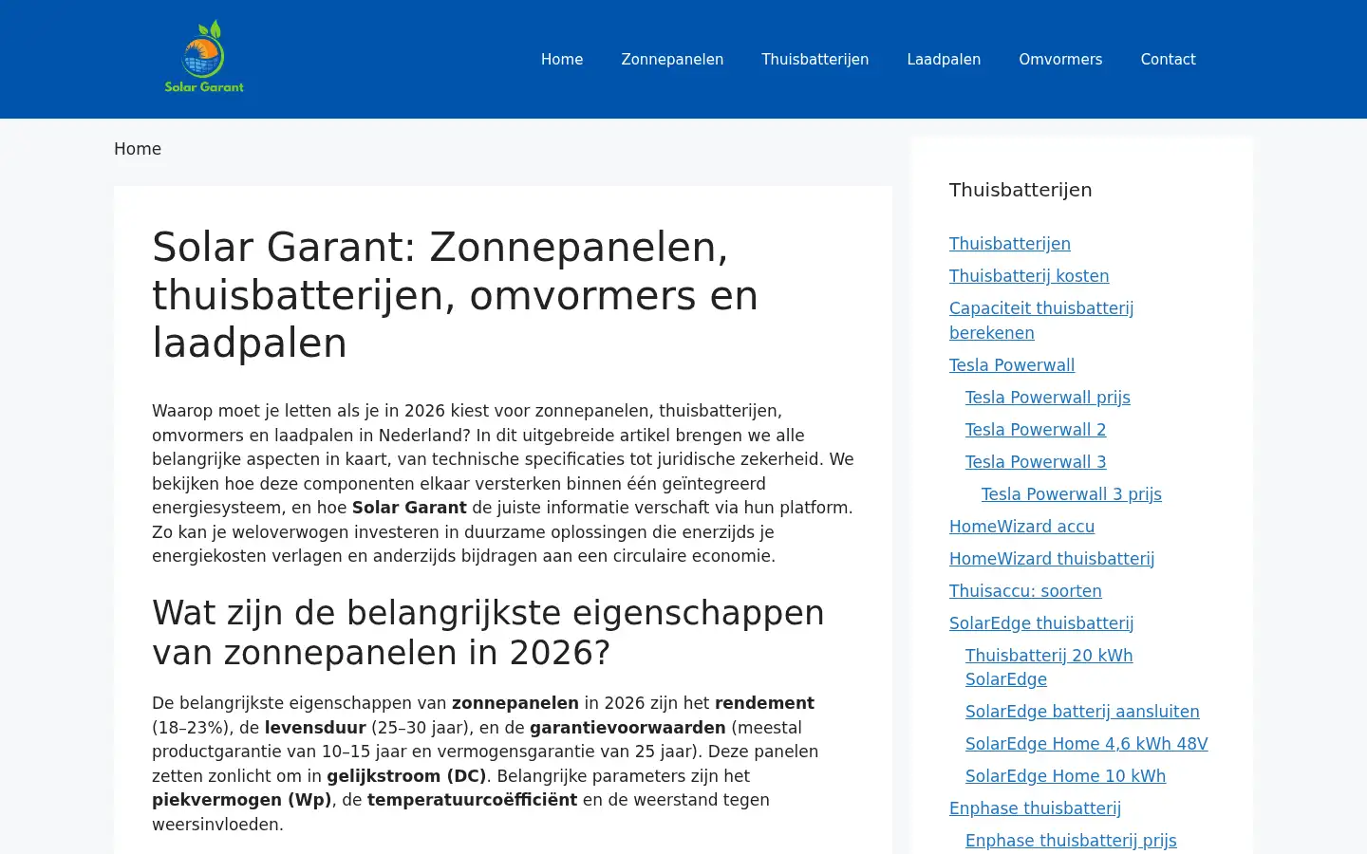Open the Thuisbatterijen sidebar link

coord(1010,244)
